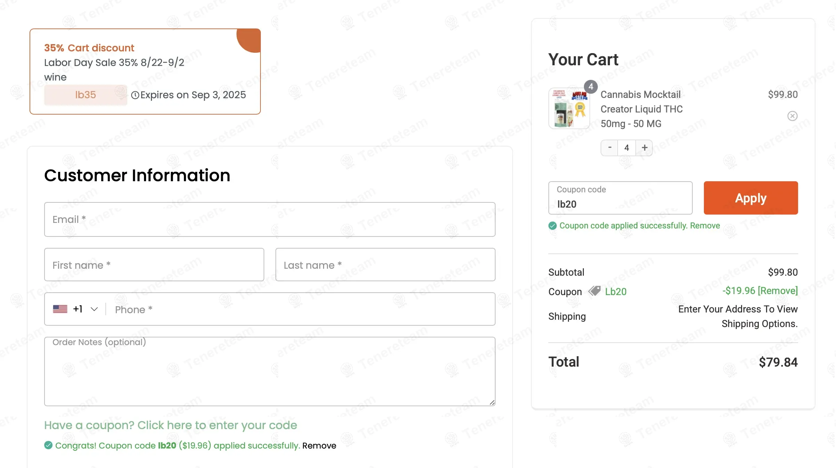
Task: Click the US flag icon in phone field
Action: click(60, 309)
